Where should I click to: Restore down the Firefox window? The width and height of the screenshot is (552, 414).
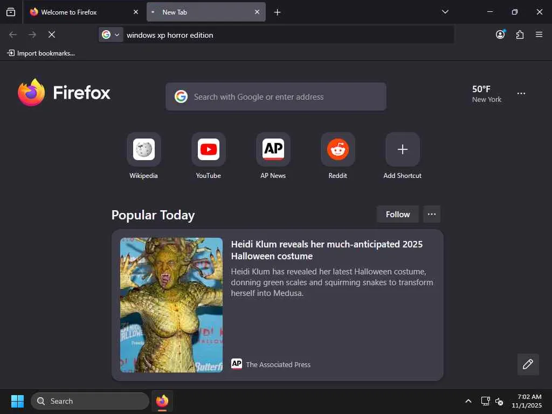coord(515,12)
